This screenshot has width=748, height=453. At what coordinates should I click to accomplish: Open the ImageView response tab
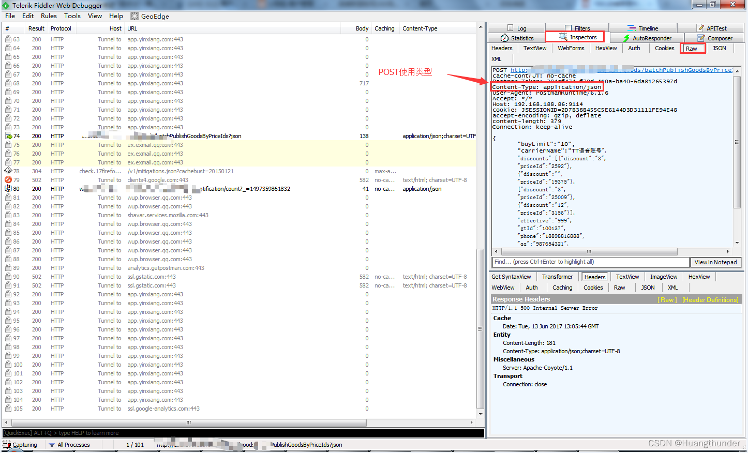[664, 277]
